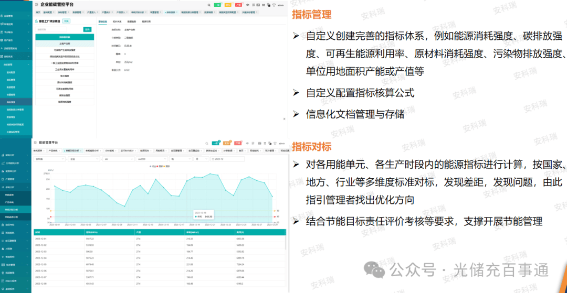Toggle the menu icon beside 企业能碳管控平台 title

click(37, 5)
